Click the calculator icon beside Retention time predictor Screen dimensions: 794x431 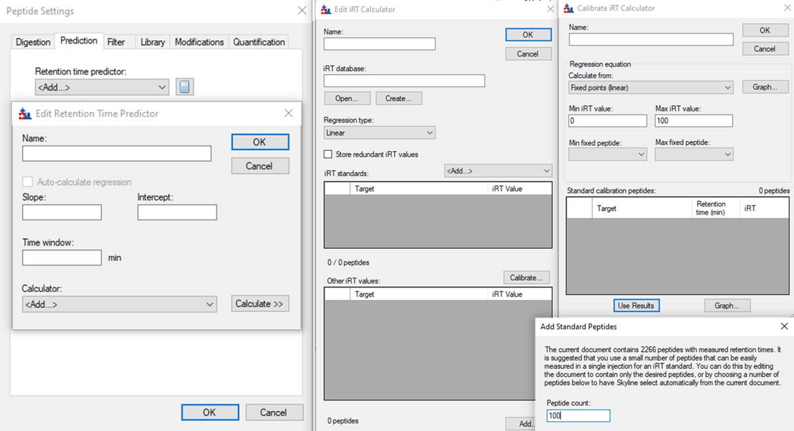pyautogui.click(x=184, y=87)
